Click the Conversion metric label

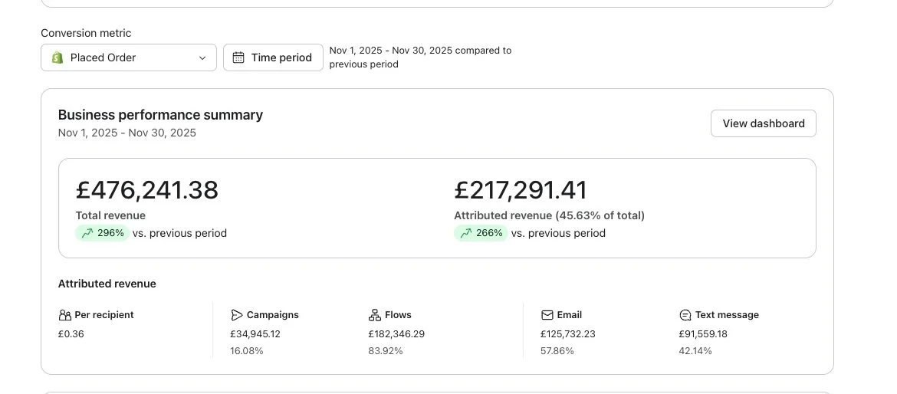pyautogui.click(x=86, y=33)
